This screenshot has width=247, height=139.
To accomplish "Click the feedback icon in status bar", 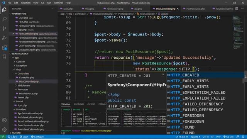I will (x=238, y=137).
